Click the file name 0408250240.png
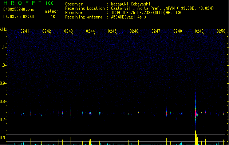 19,9
